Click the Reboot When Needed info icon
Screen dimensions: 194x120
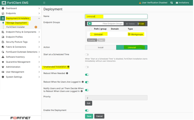point(67,73)
